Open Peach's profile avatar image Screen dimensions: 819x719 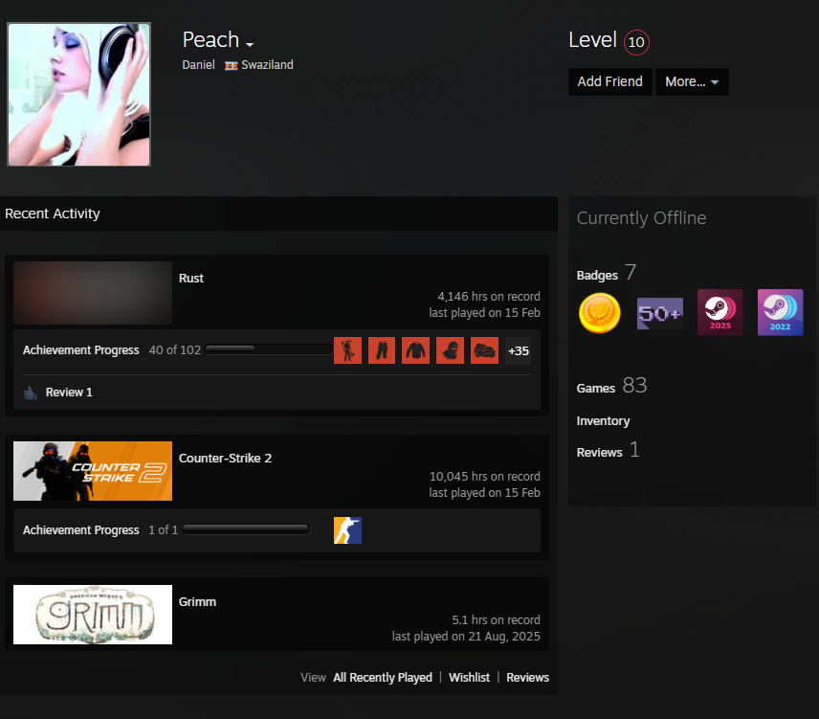[78, 95]
